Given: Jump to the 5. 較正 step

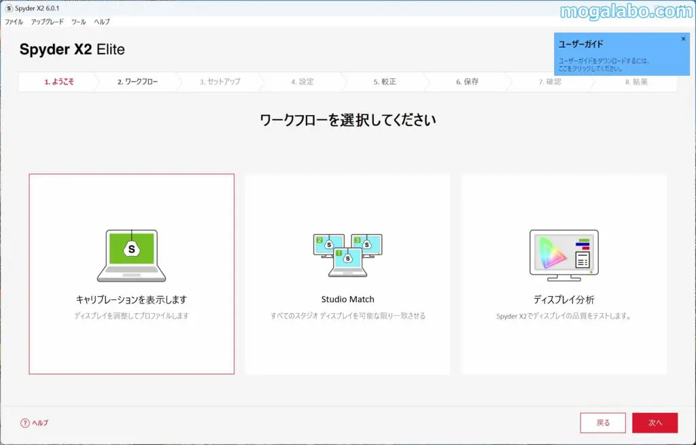Looking at the screenshot, I should pos(385,82).
